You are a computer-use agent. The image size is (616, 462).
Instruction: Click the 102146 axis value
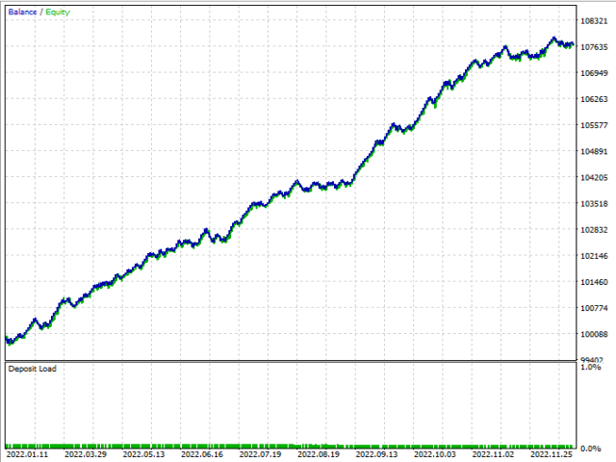(x=594, y=256)
